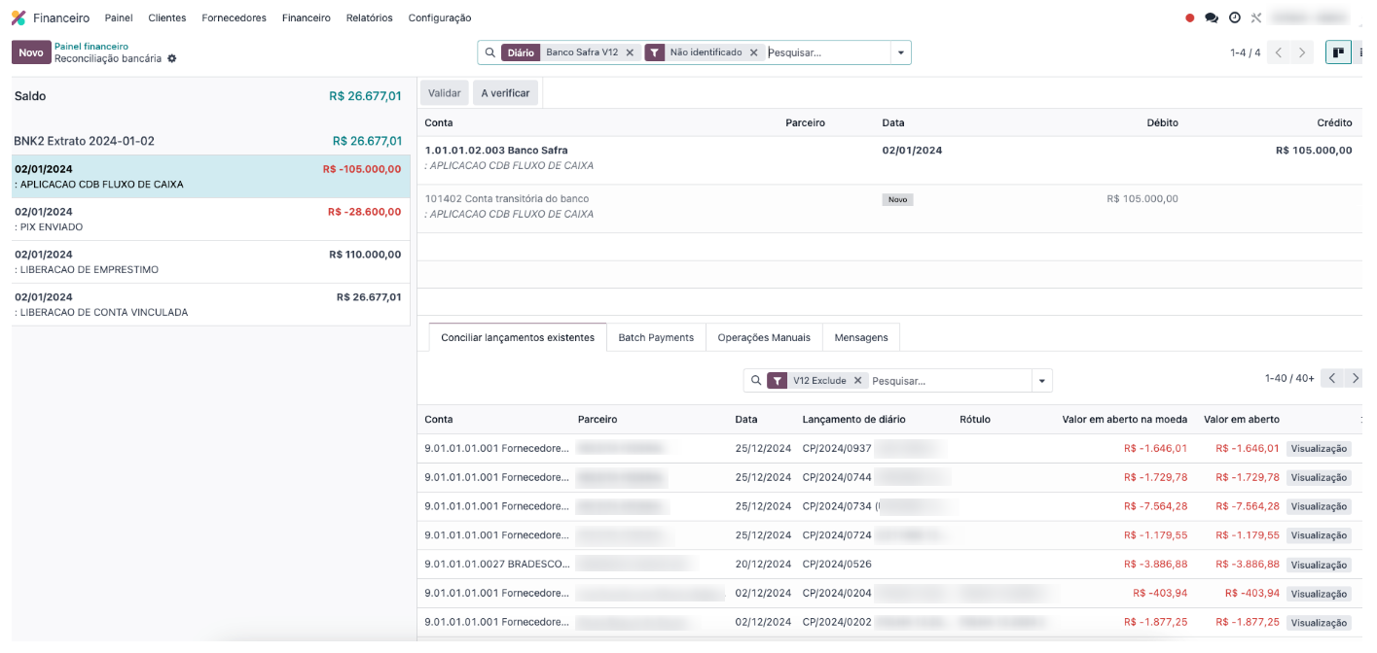Expand the top search options dropdown arrow
This screenshot has height=653, width=1377.
(x=901, y=52)
